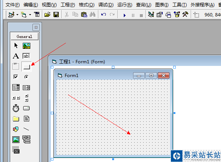Select the Data control tool
This screenshot has height=162, width=221.
26,139
